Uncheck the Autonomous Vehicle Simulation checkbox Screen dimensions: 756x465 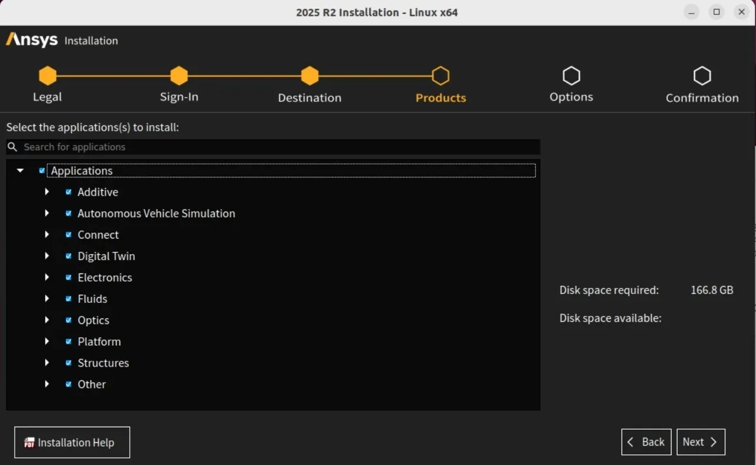point(68,213)
